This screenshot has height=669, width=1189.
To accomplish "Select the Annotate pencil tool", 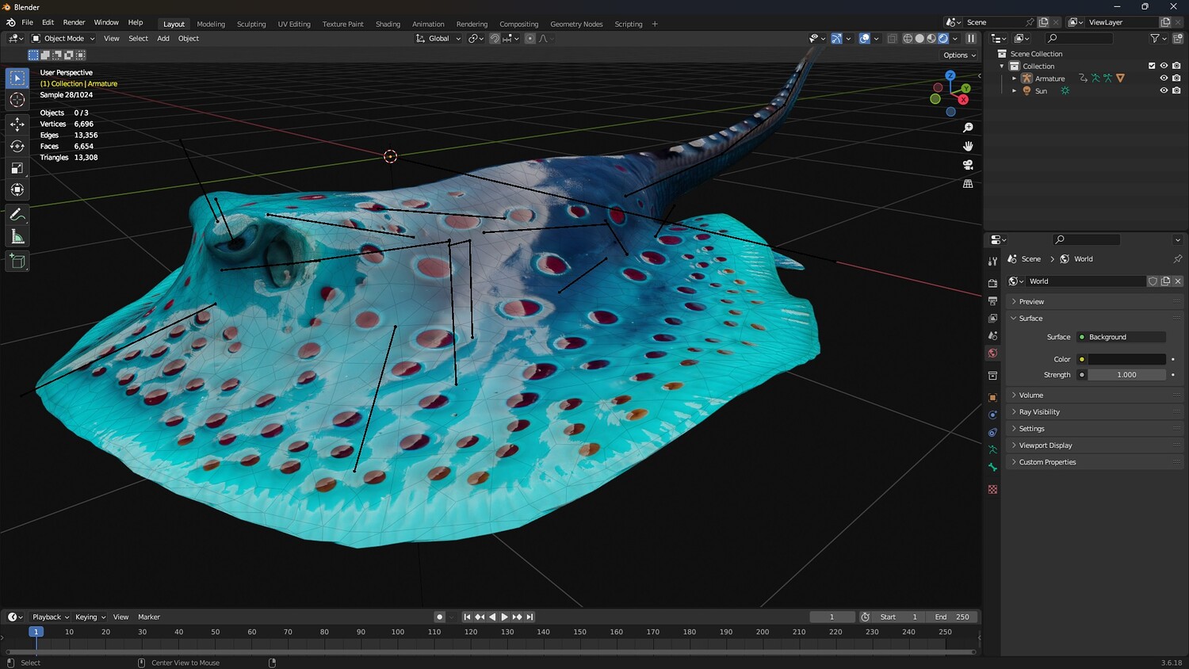I will [x=17, y=215].
